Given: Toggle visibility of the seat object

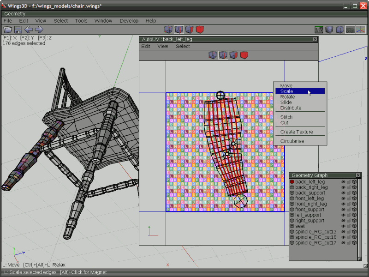Looking at the screenshot, I should click(343, 226).
